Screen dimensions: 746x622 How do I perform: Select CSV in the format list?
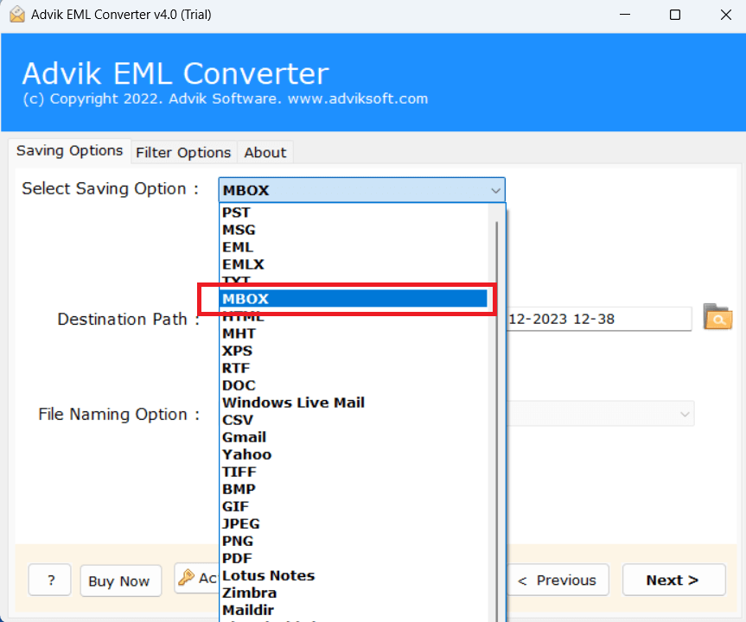[x=354, y=420]
